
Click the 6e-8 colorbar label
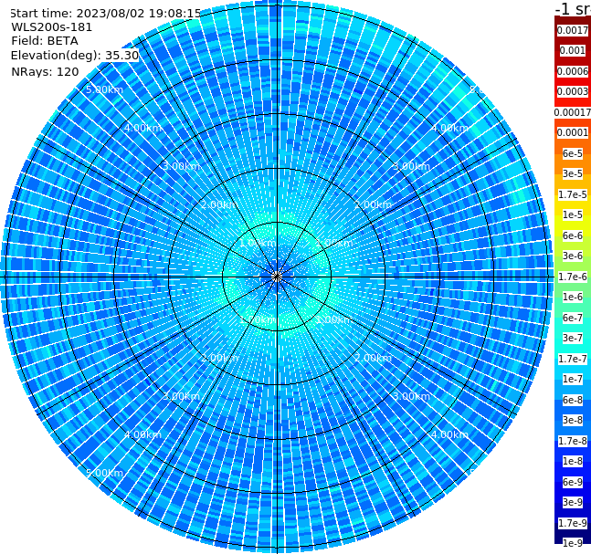pyautogui.click(x=573, y=400)
